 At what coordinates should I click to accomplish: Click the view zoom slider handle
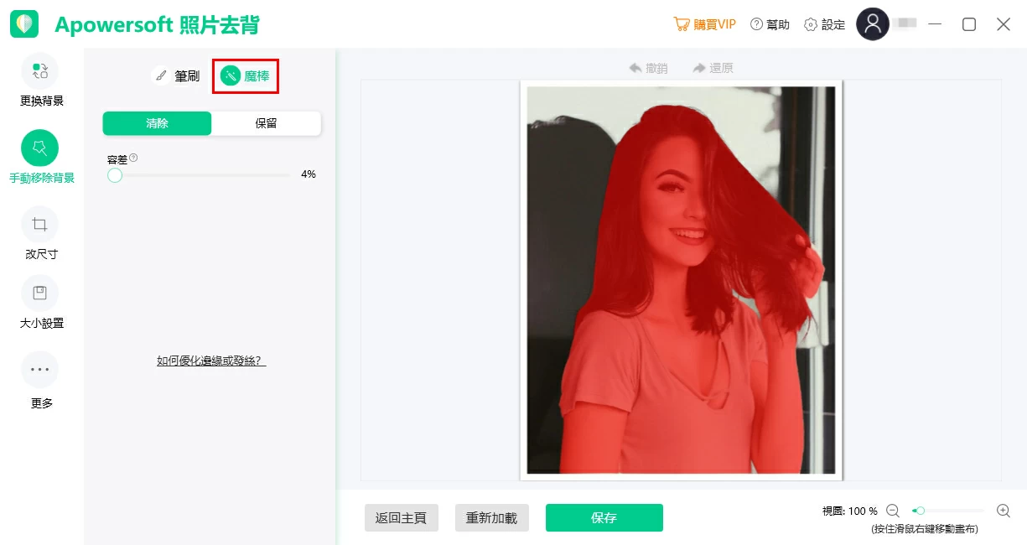point(920,510)
